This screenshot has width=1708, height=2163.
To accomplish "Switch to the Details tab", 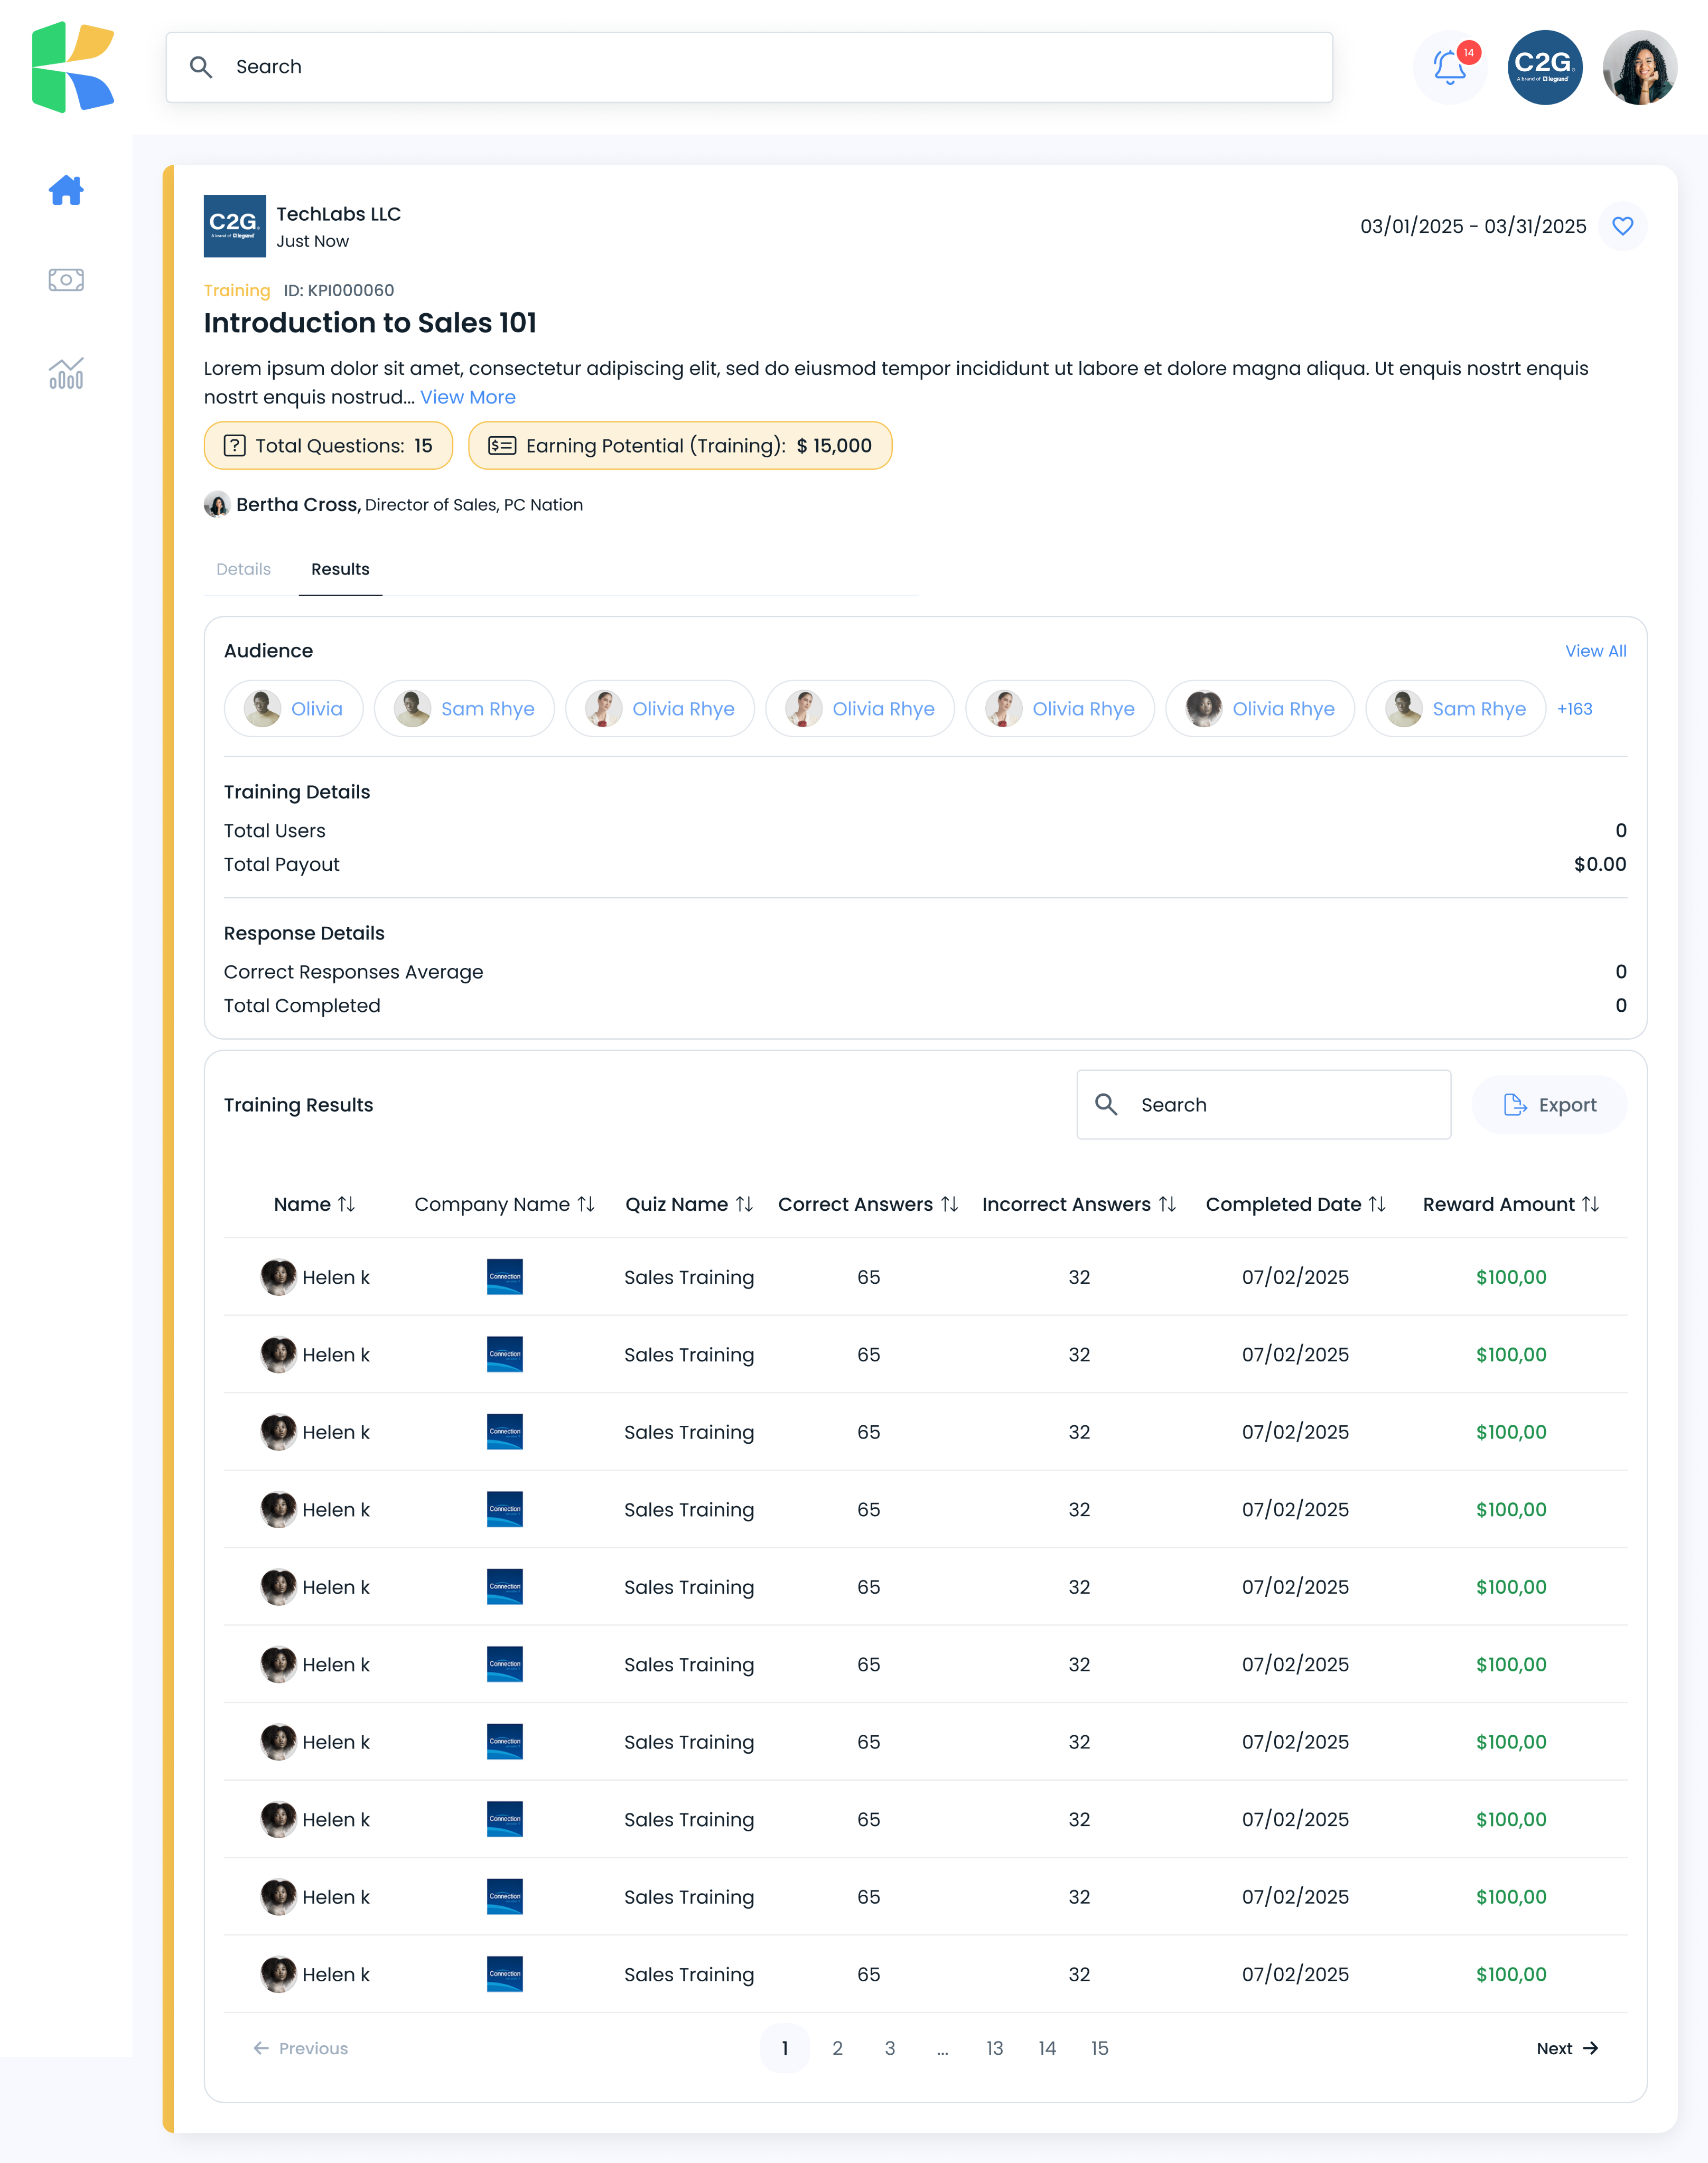I will 243,569.
